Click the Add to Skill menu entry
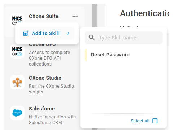The width and height of the screenshot is (173, 134). click(x=47, y=33)
